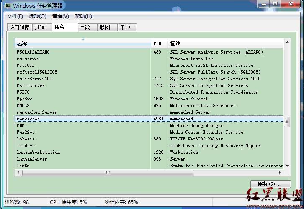The width and height of the screenshot is (304, 209).
Task: Close the Task Manager window
Action: point(291,4)
